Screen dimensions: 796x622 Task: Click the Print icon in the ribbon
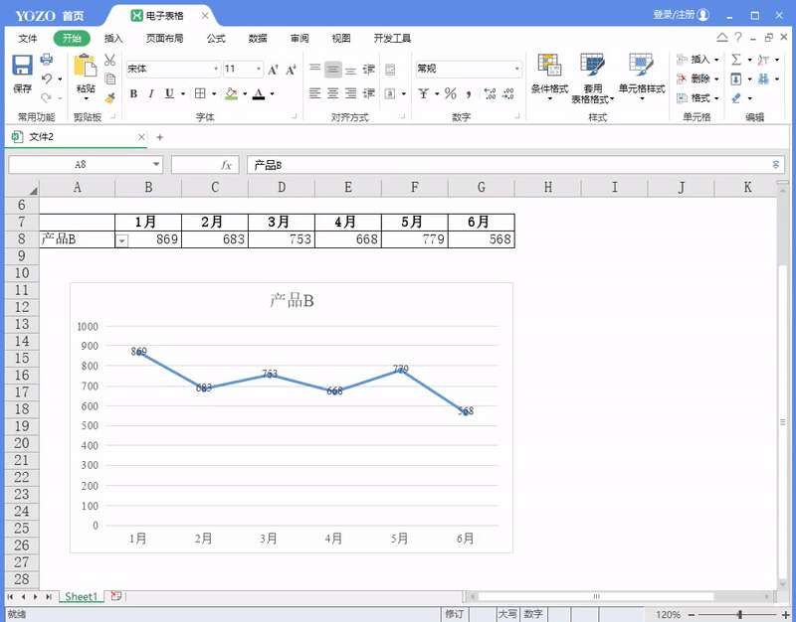point(46,60)
